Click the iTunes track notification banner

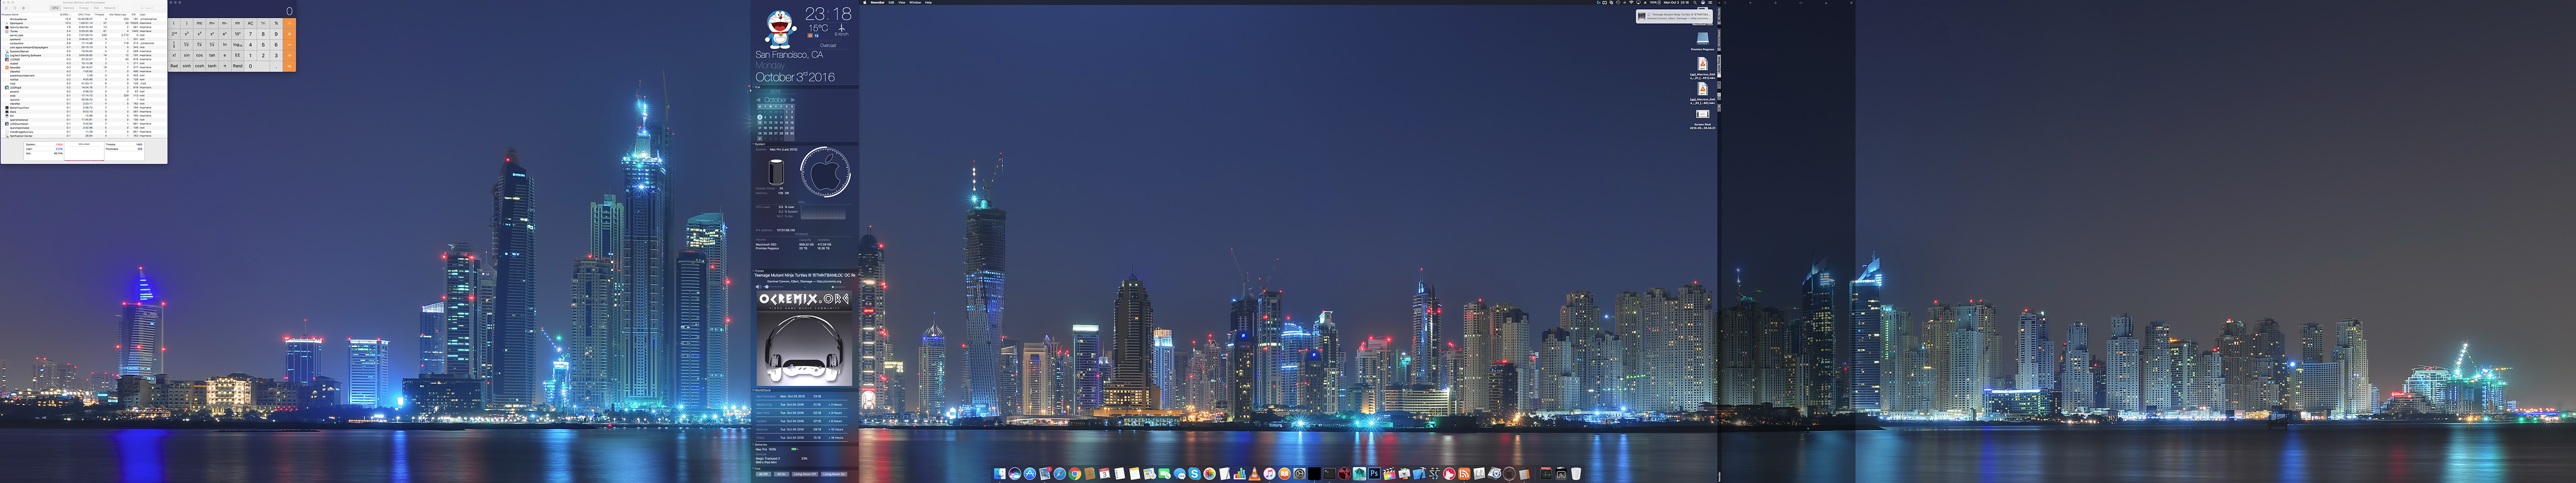[x=1675, y=16]
